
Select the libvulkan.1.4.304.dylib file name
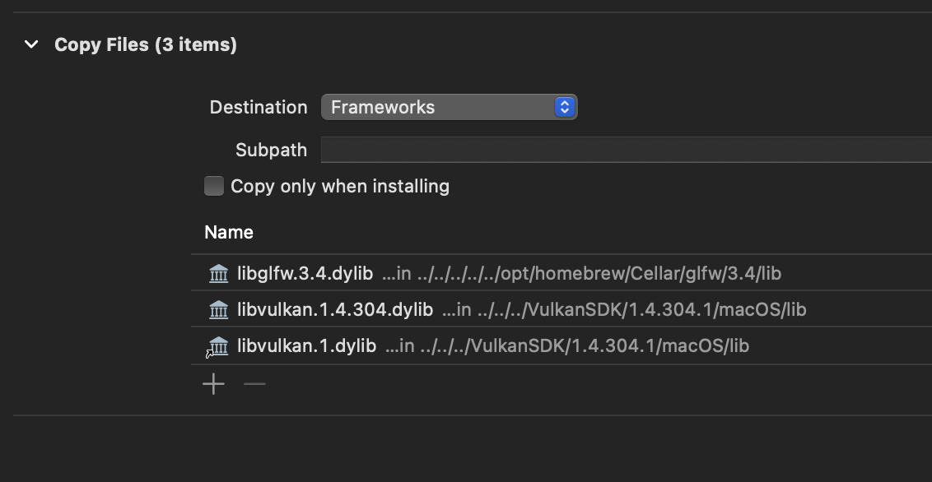pyautogui.click(x=334, y=309)
